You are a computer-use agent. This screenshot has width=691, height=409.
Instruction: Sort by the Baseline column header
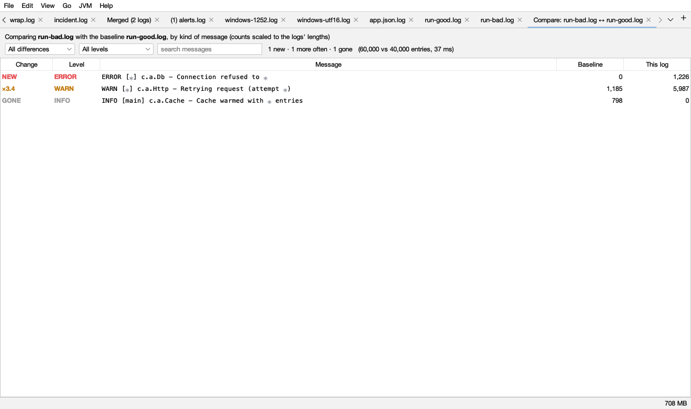(x=590, y=64)
